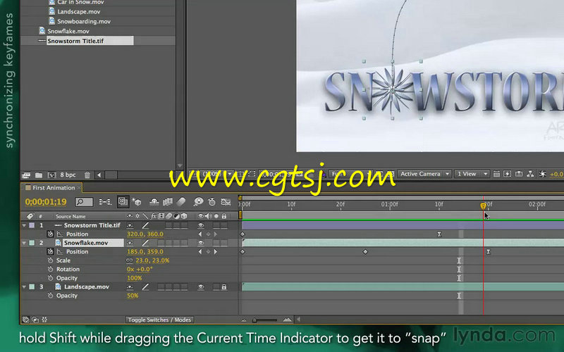The width and height of the screenshot is (564, 352).
Task: Open the 1 View layout dropdown
Action: coord(471,174)
